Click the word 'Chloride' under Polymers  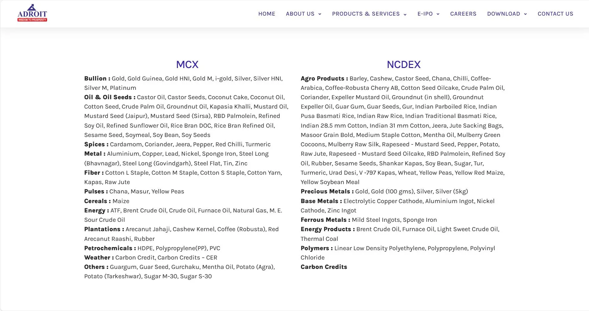(x=312, y=258)
